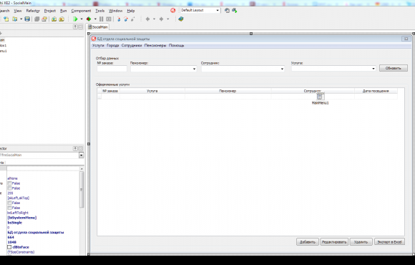
Task: Click the Trace Into debug icon
Action: click(119, 19)
